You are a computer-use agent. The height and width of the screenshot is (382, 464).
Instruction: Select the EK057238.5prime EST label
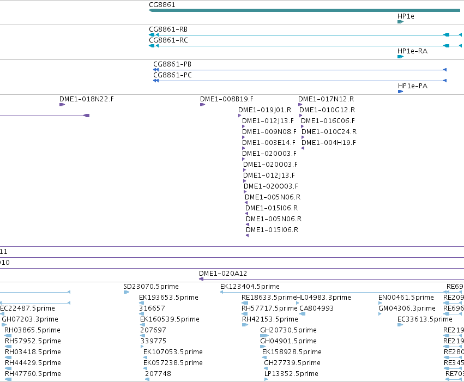coord(173,363)
